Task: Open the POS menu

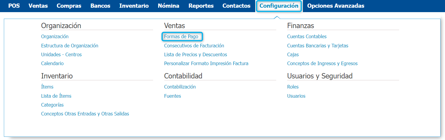Action: click(14, 6)
